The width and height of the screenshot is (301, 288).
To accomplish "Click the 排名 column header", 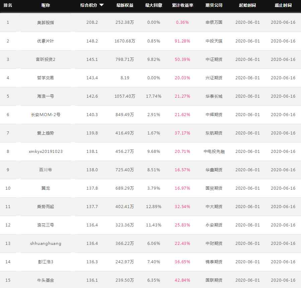I will coord(8,5).
